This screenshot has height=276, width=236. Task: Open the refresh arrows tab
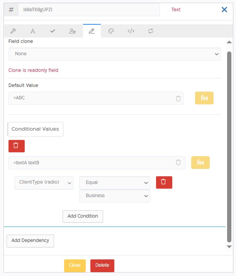point(151,31)
